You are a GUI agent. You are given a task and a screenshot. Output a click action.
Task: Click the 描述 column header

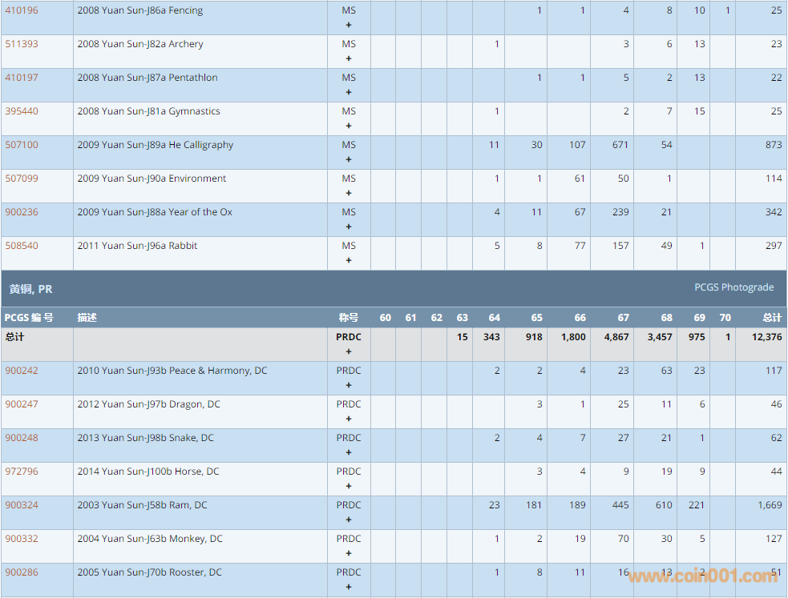(87, 318)
